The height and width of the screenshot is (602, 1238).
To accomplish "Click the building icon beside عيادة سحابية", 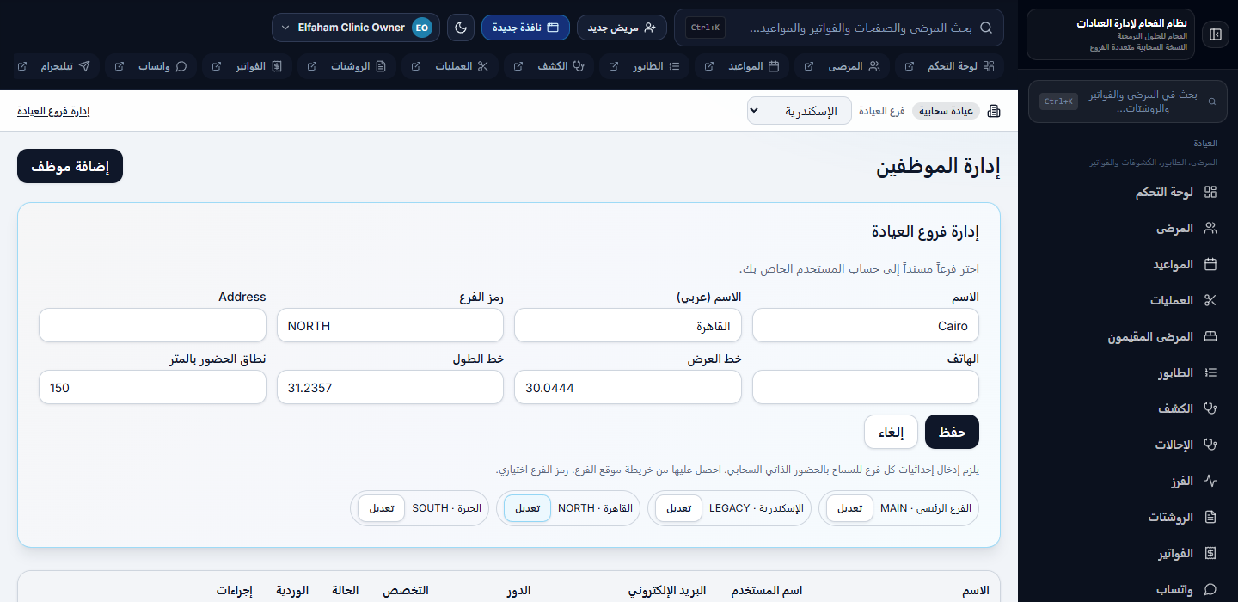I will click(995, 111).
